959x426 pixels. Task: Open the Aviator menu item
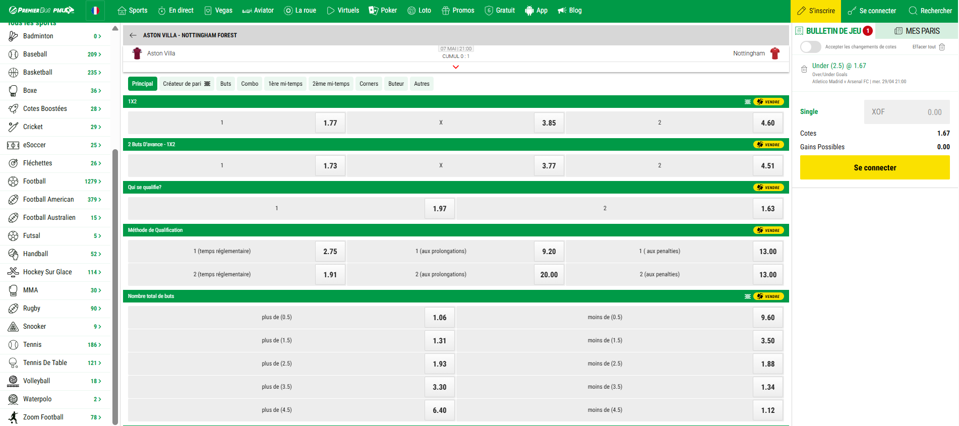coord(258,11)
